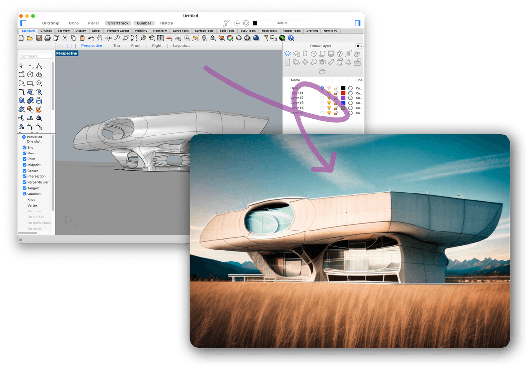Toggle the Gumball button
526x366 pixels.
(144, 23)
